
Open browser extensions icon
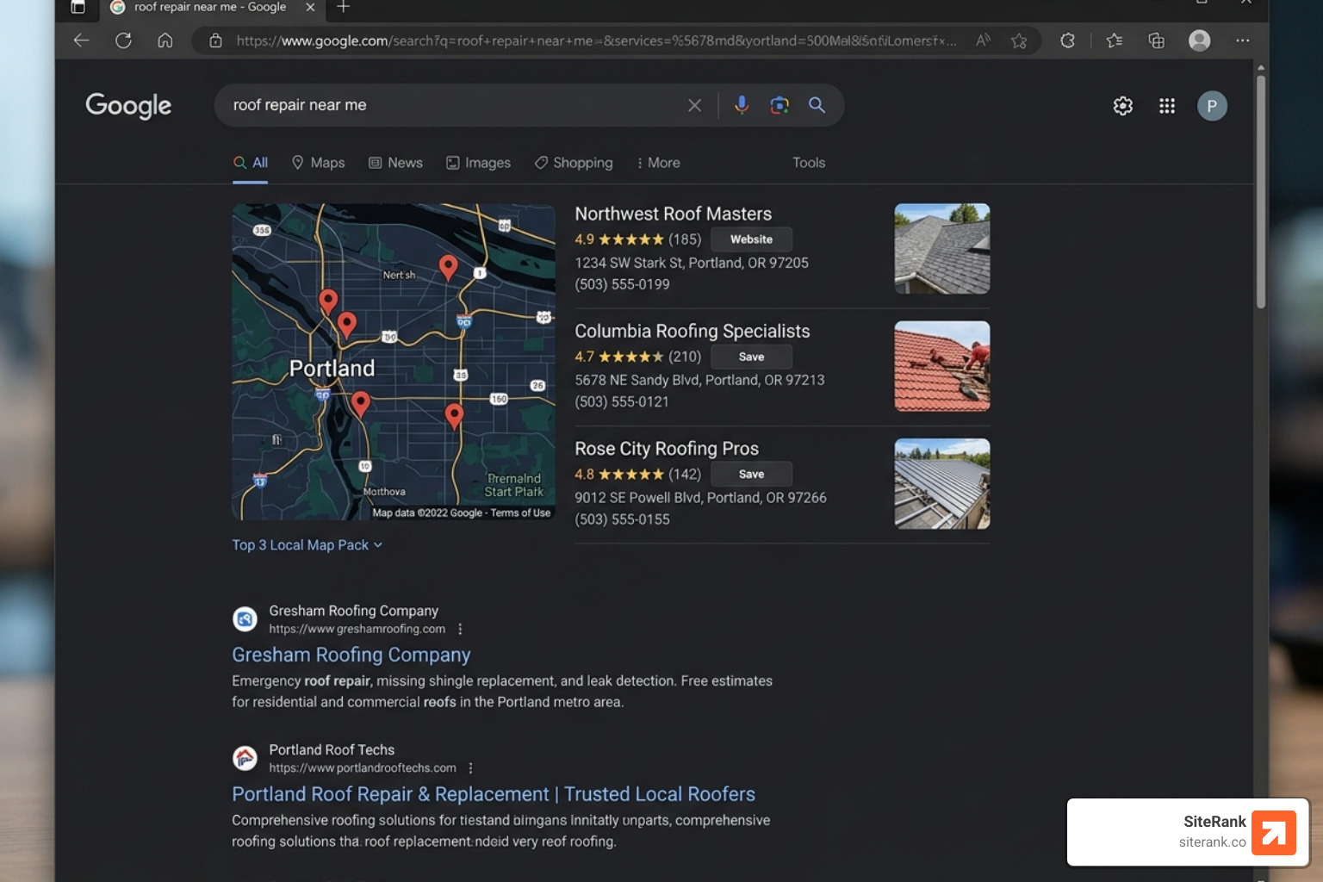[x=1067, y=40]
